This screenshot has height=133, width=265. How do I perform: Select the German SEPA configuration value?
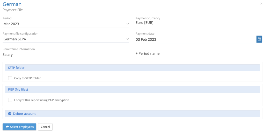pos(15,39)
